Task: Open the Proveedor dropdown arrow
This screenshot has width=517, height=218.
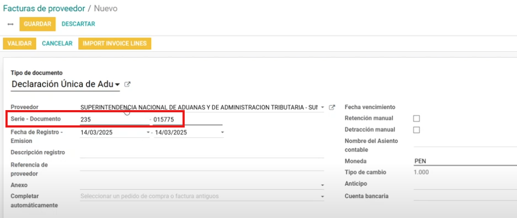Action: 323,107
